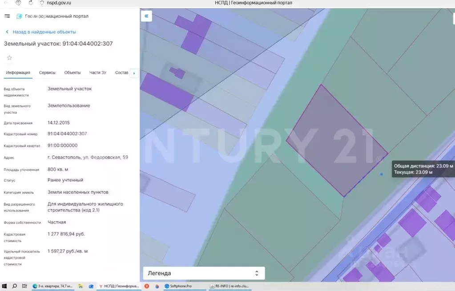The height and width of the screenshot is (291, 455).
Task: Collapse the side panel with double-chevron button
Action: (x=146, y=16)
